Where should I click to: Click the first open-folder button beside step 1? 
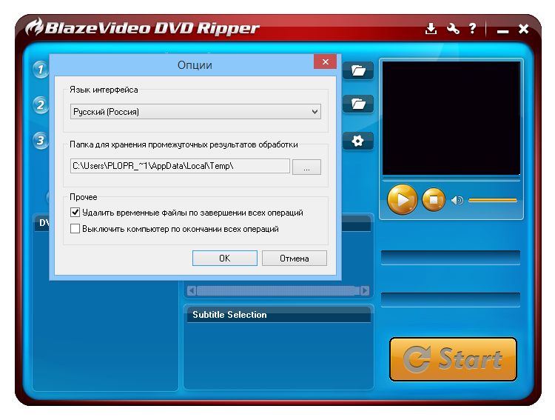(358, 70)
